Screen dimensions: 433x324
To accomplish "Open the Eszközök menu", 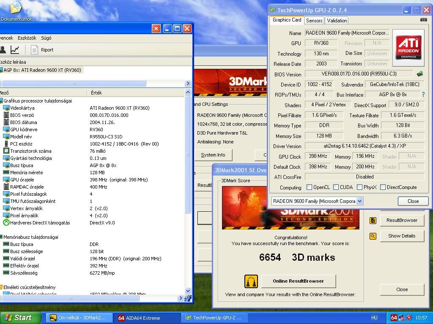I will pyautogui.click(x=27, y=38).
